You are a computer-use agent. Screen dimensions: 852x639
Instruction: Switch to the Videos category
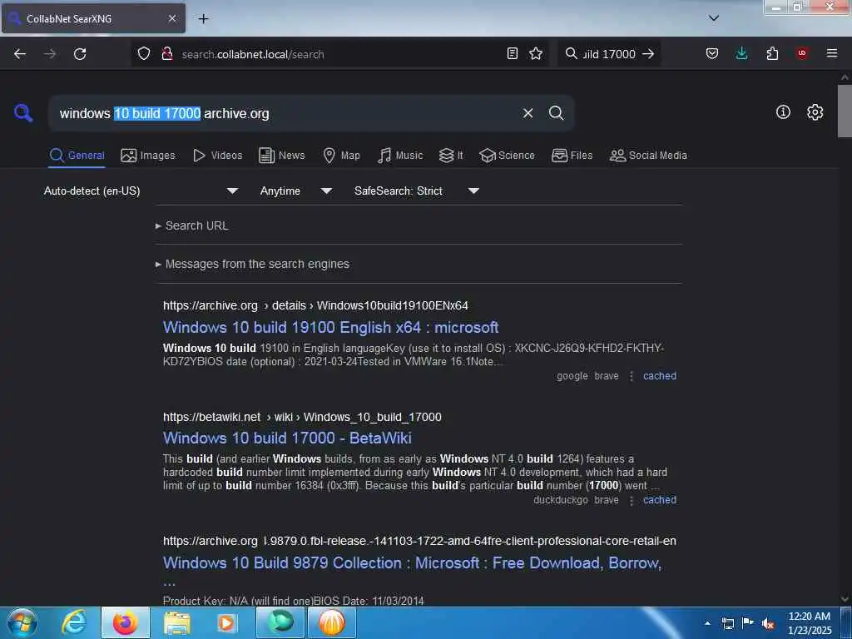click(x=217, y=156)
